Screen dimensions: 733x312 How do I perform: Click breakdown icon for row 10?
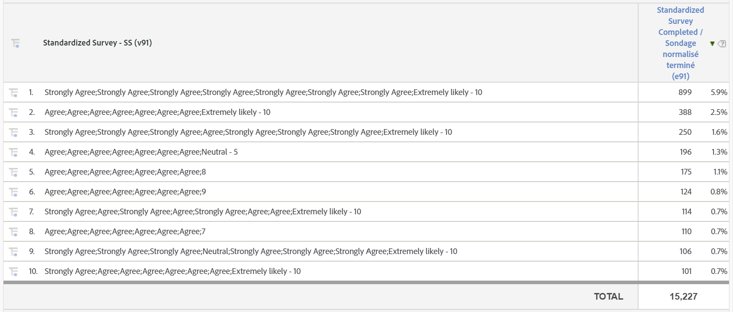(14, 272)
